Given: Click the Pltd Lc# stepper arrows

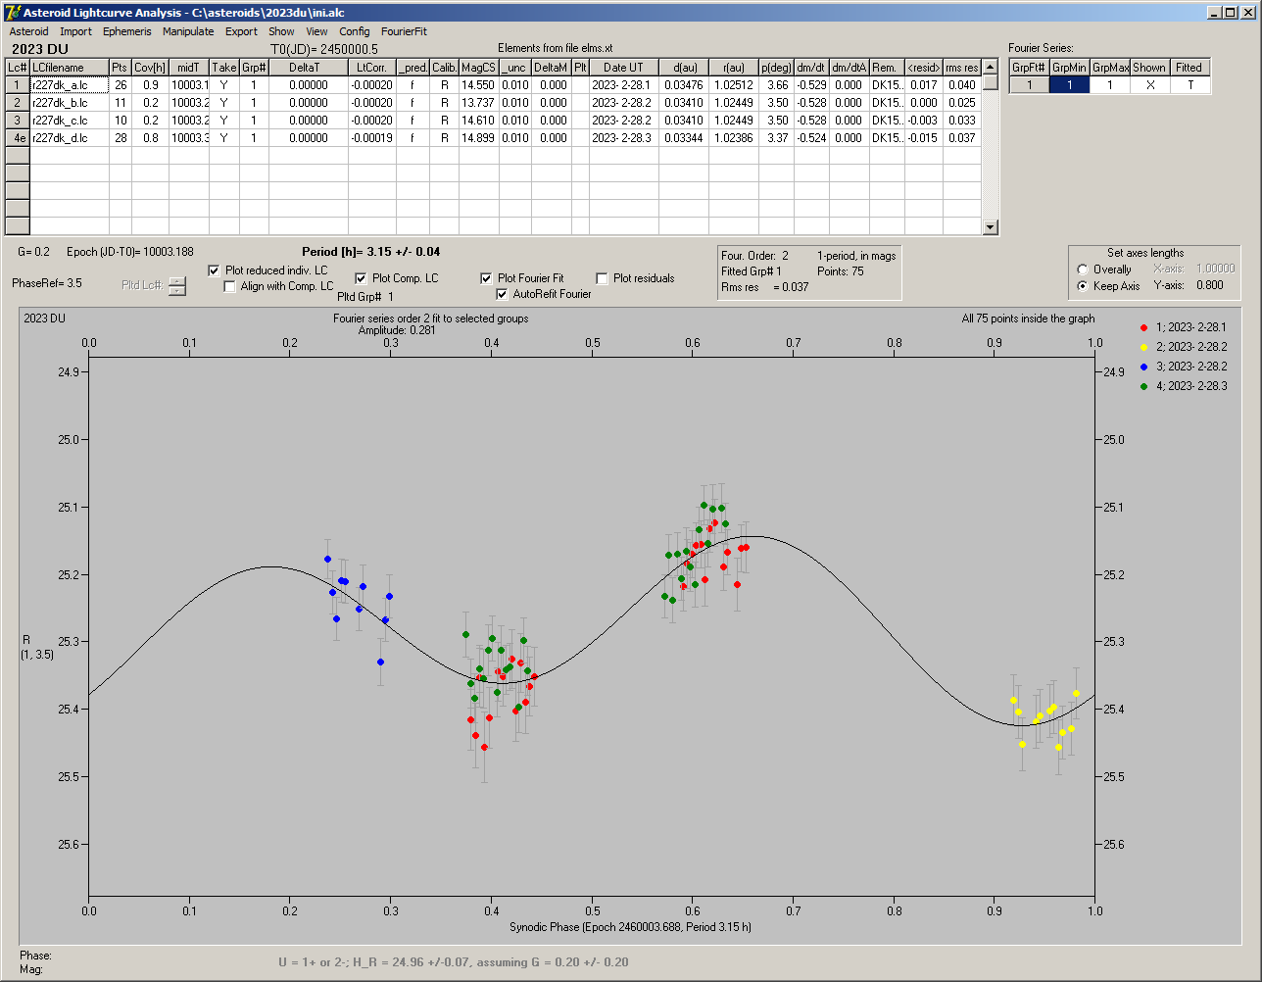Looking at the screenshot, I should pos(176,286).
